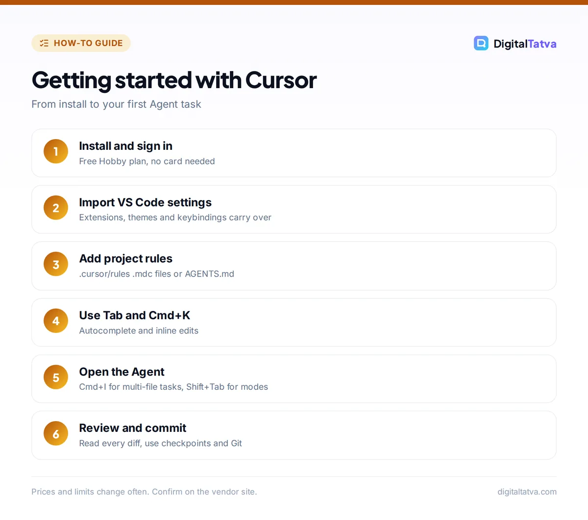This screenshot has height=520, width=588.
Task: Click Read every diff, use checkpoints and Git
Action: coord(161,443)
